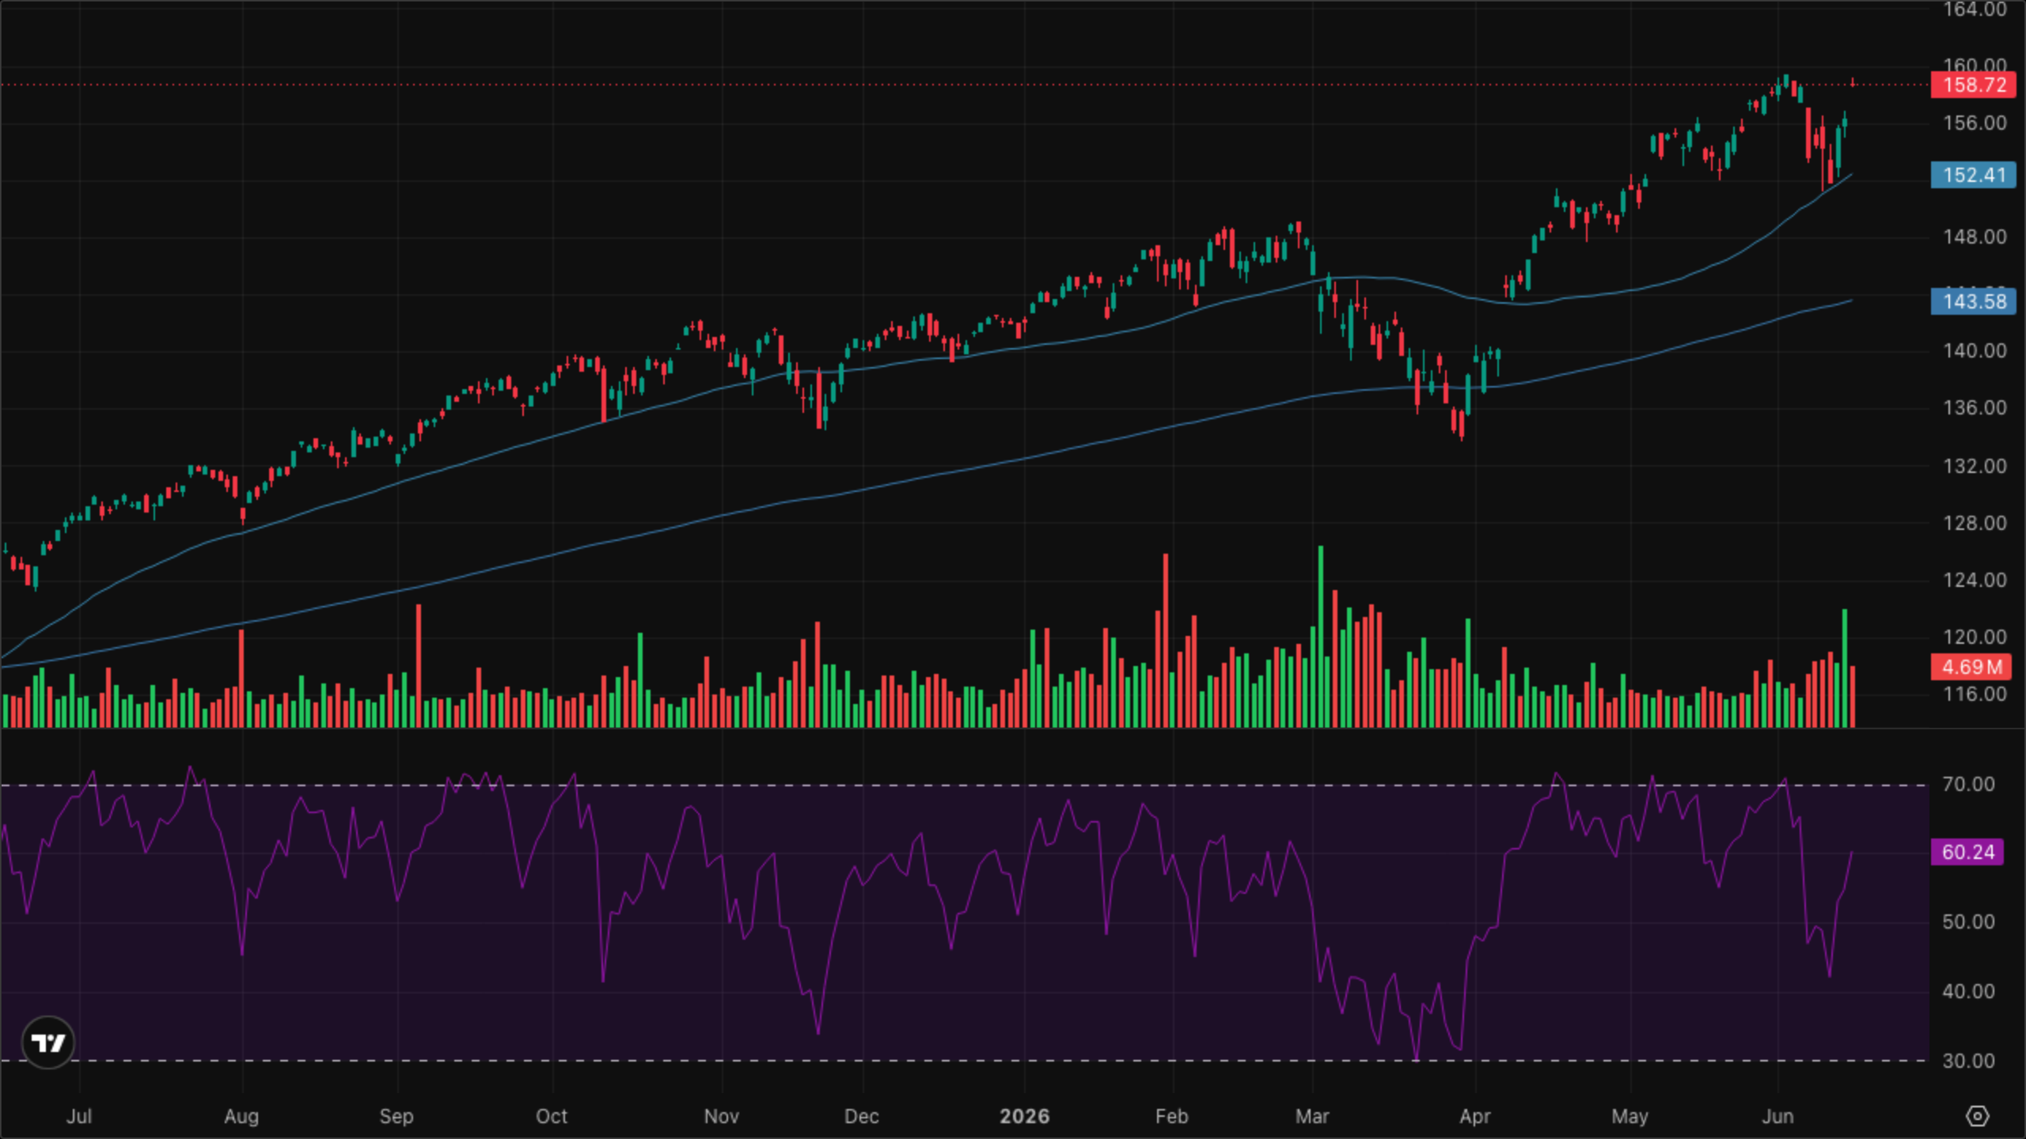The width and height of the screenshot is (2026, 1139).
Task: Select the 143.58 moving average label
Action: pos(1974,301)
